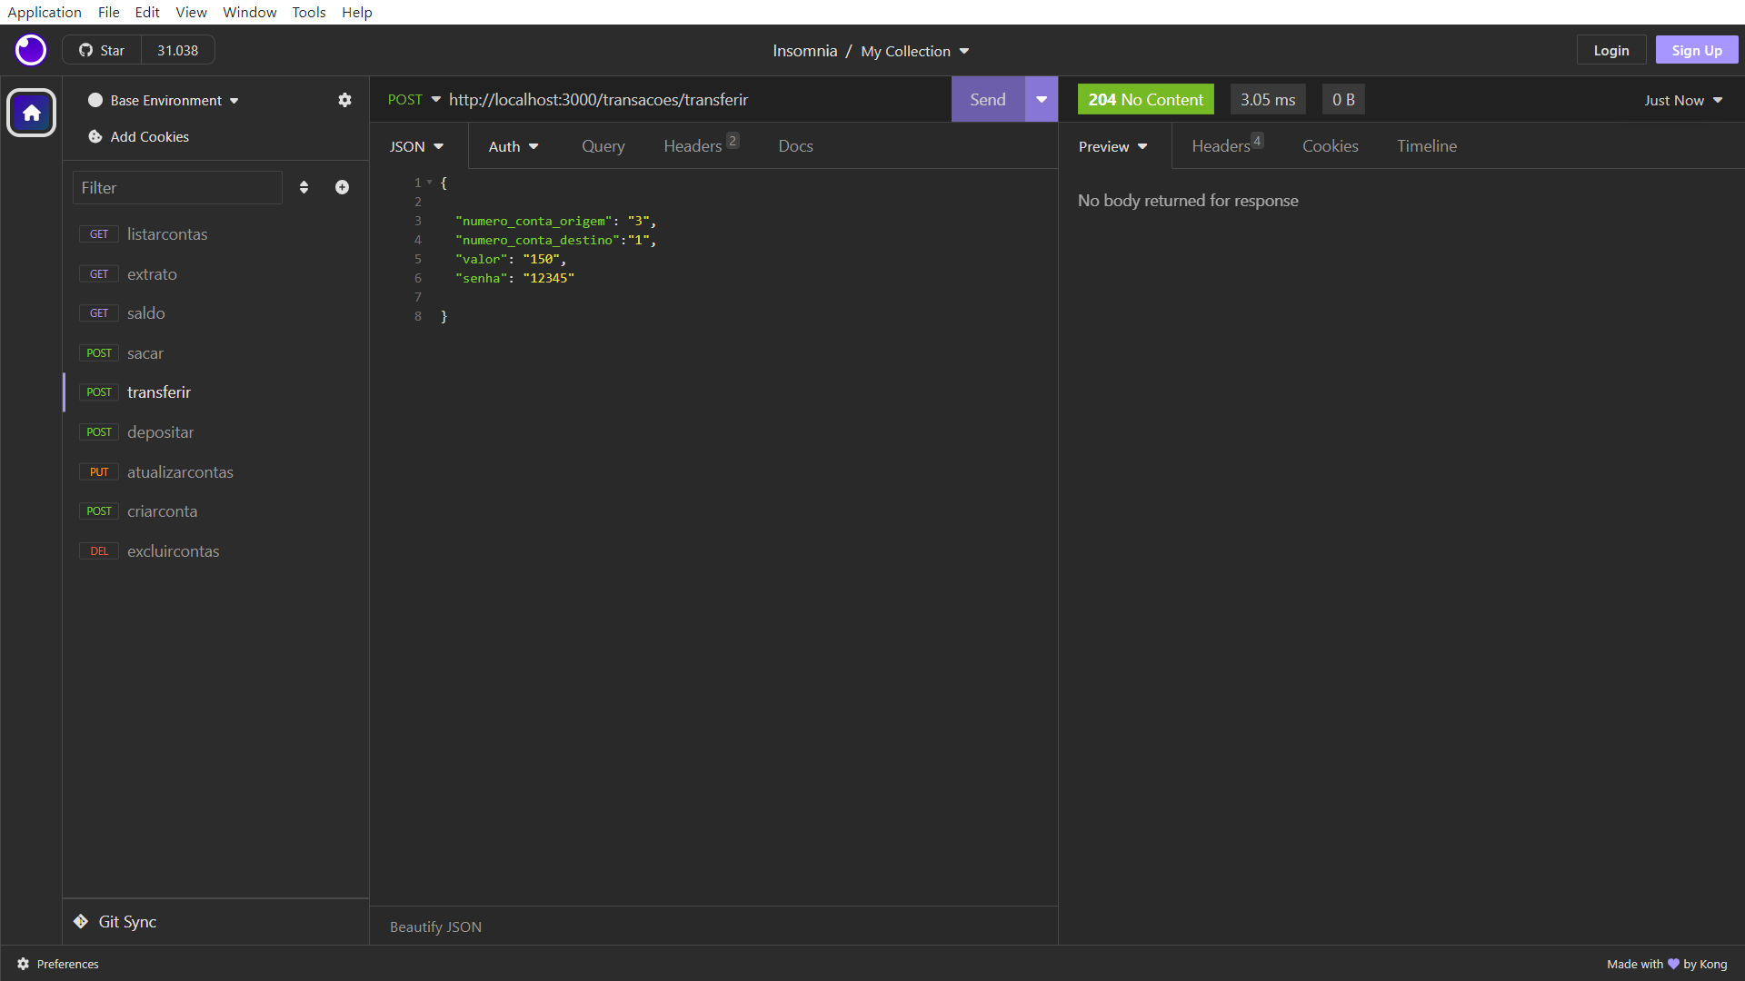Image resolution: width=1745 pixels, height=981 pixels.
Task: Click Beautify JSON
Action: 435,926
